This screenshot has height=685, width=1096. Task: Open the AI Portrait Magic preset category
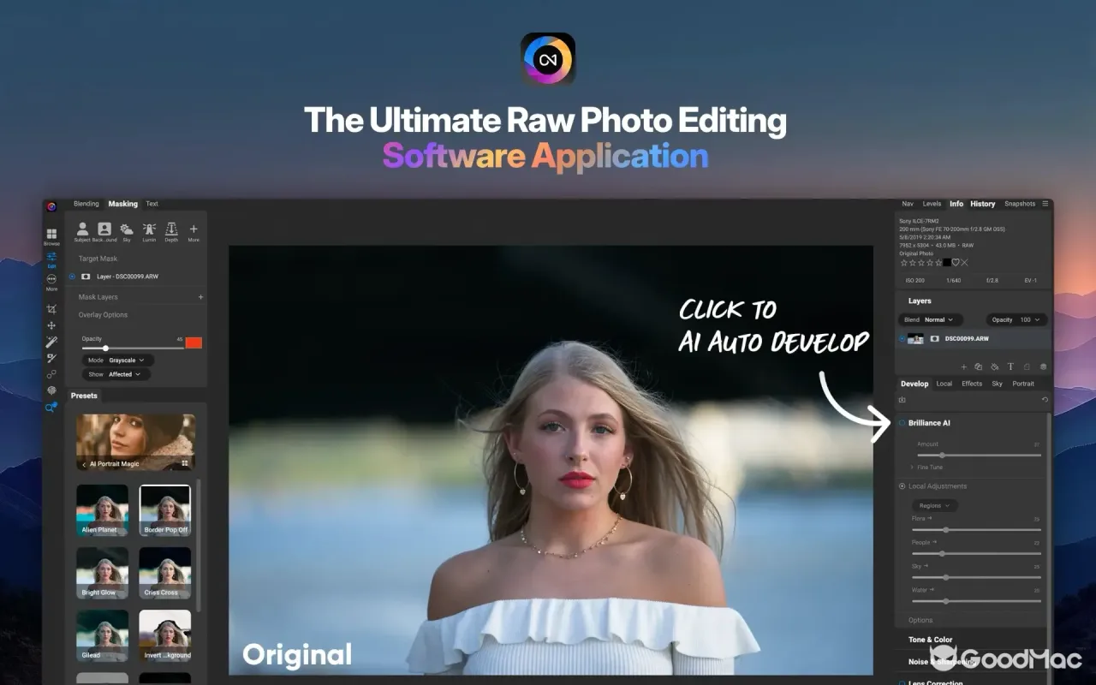point(135,443)
